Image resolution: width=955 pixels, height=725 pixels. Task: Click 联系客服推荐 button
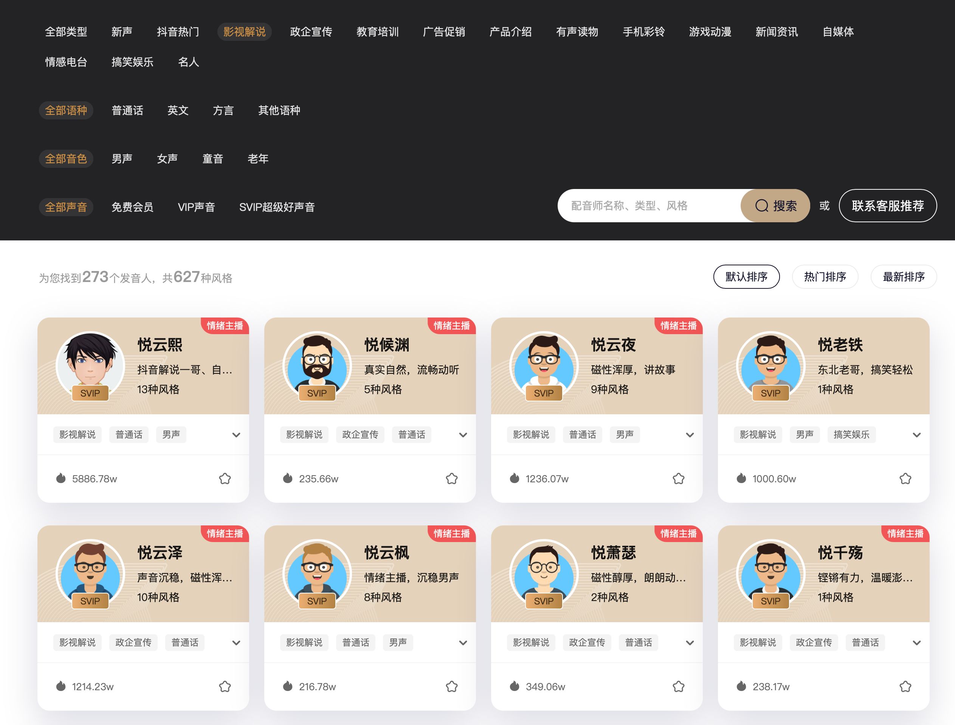pyautogui.click(x=888, y=206)
